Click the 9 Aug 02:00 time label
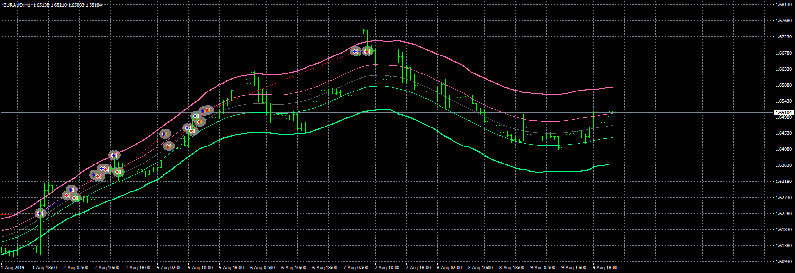795x273 pixels. (542, 268)
